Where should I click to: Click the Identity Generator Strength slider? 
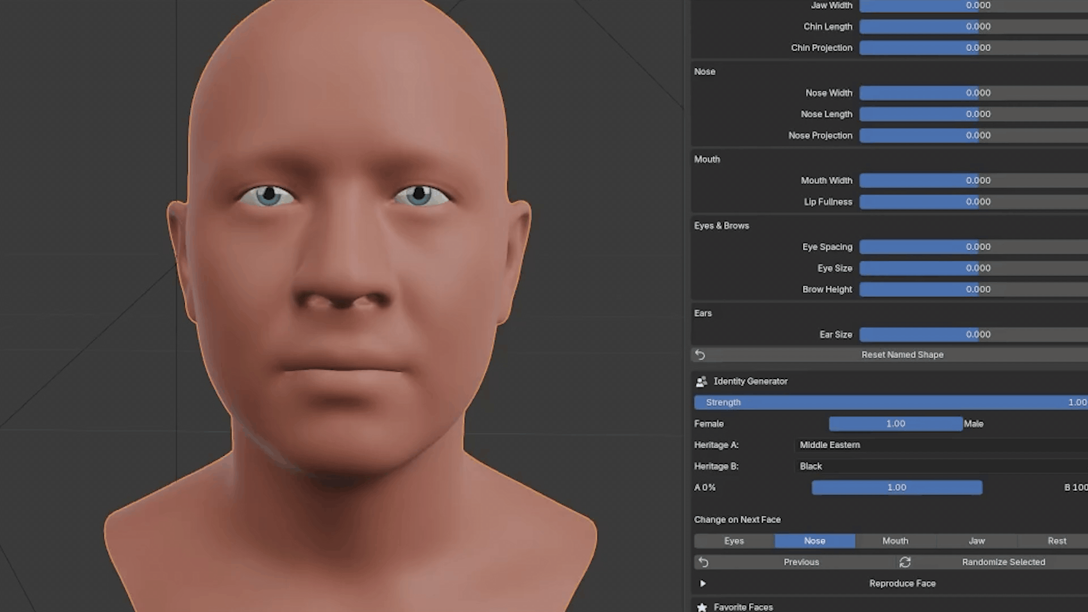click(x=891, y=402)
